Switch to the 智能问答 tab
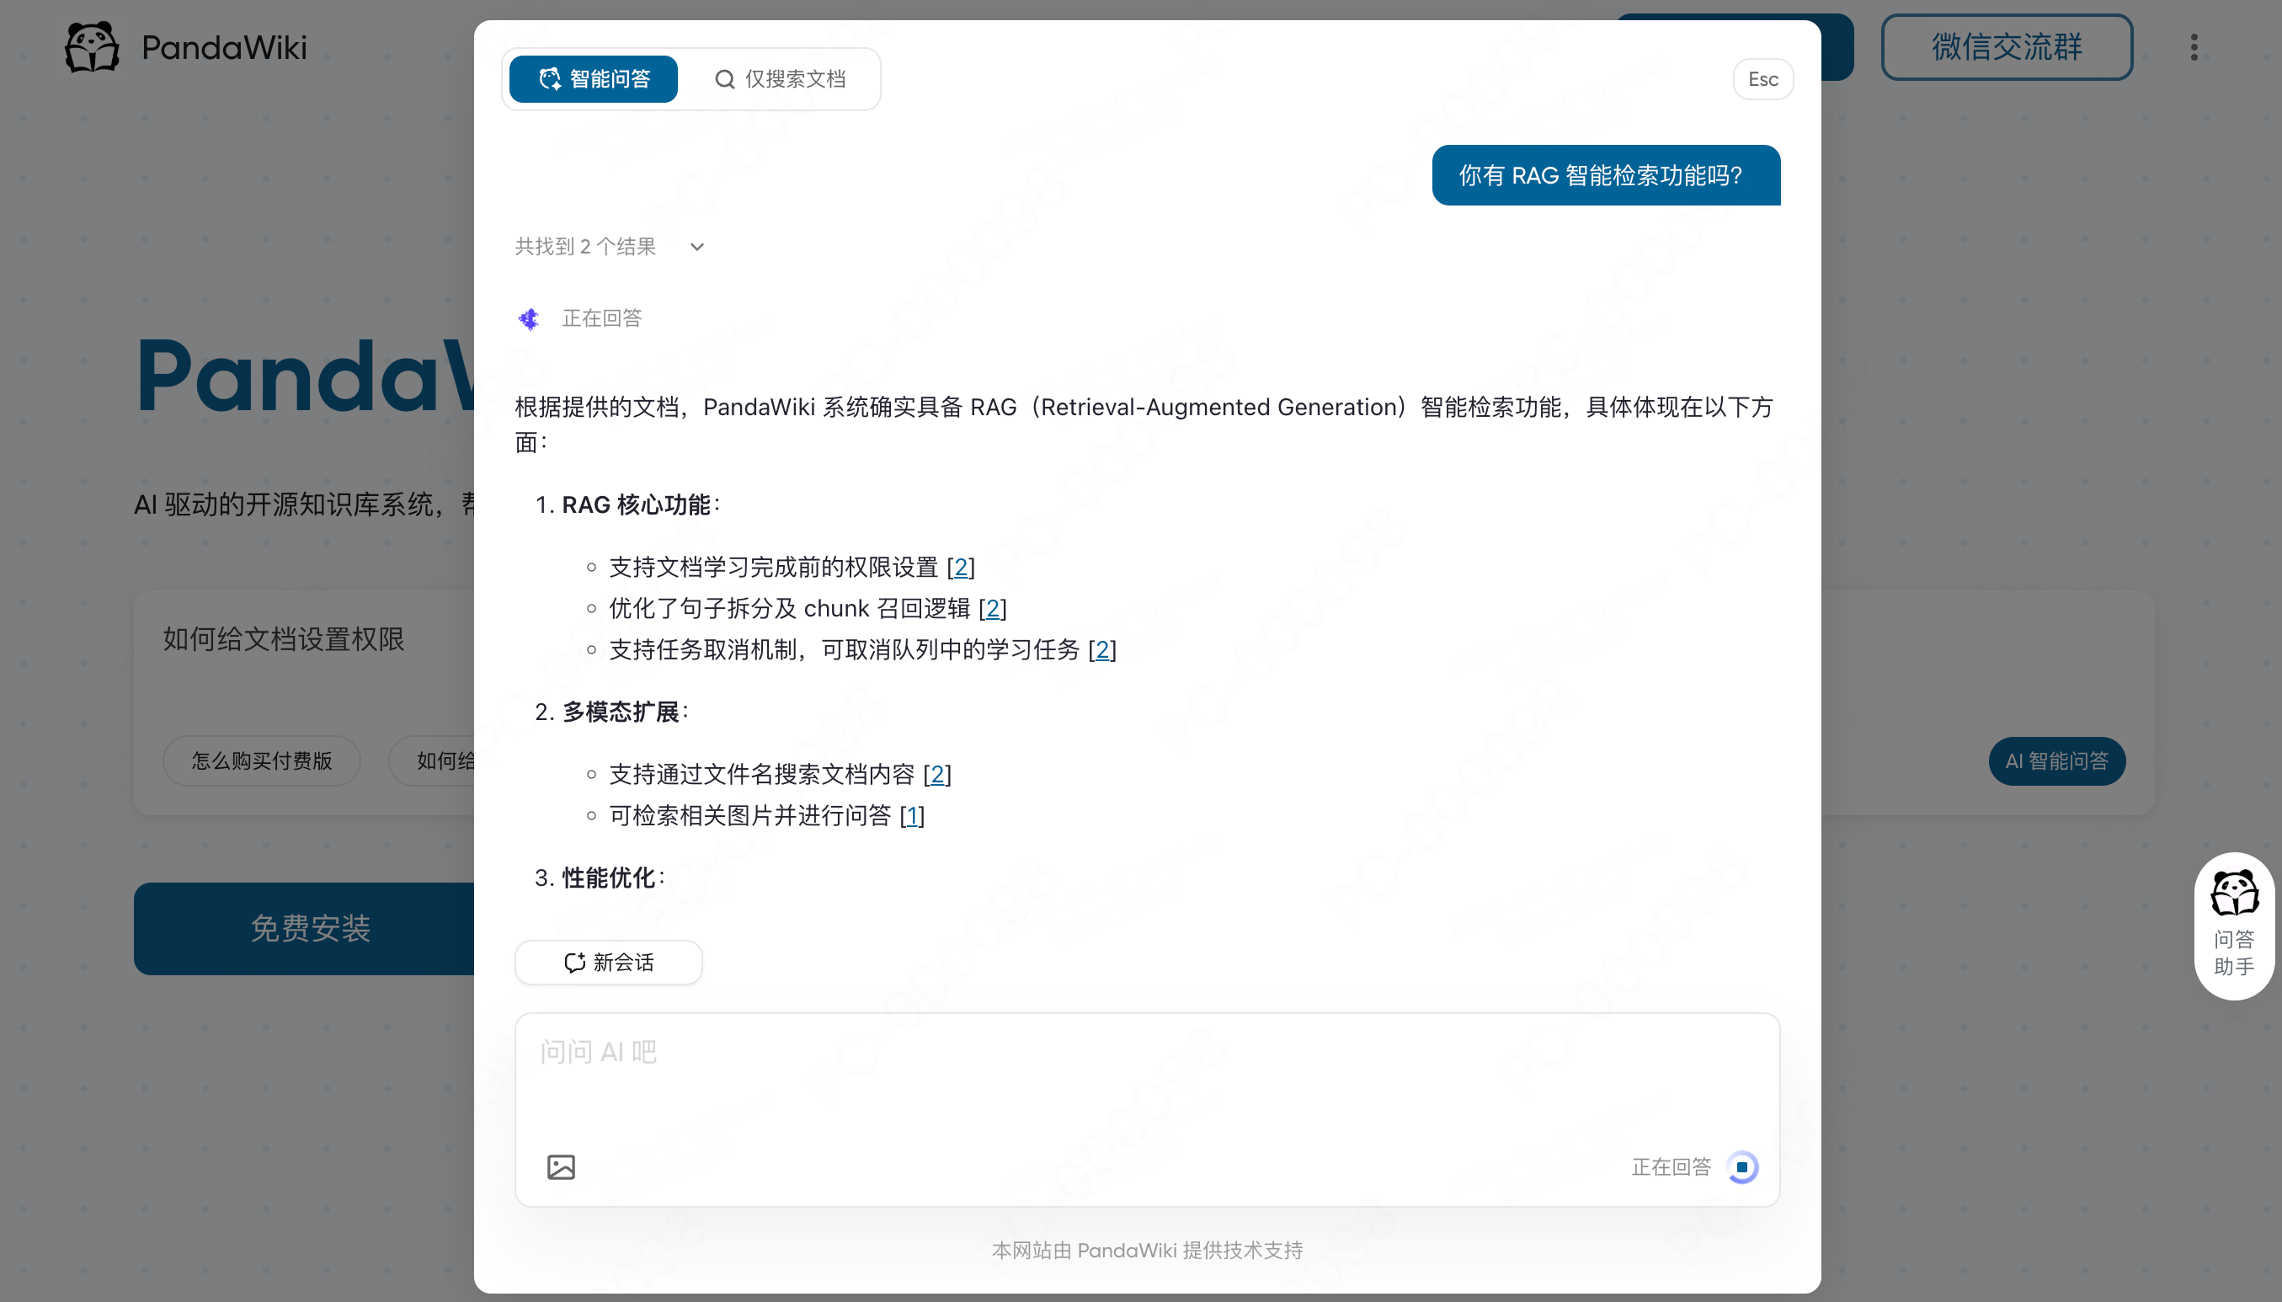Viewport: 2282px width, 1302px height. (594, 78)
